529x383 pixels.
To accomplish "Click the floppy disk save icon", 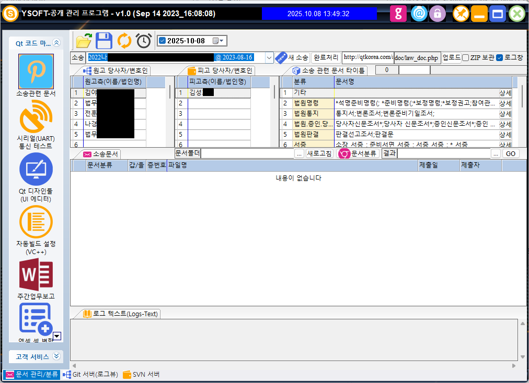I will [104, 41].
